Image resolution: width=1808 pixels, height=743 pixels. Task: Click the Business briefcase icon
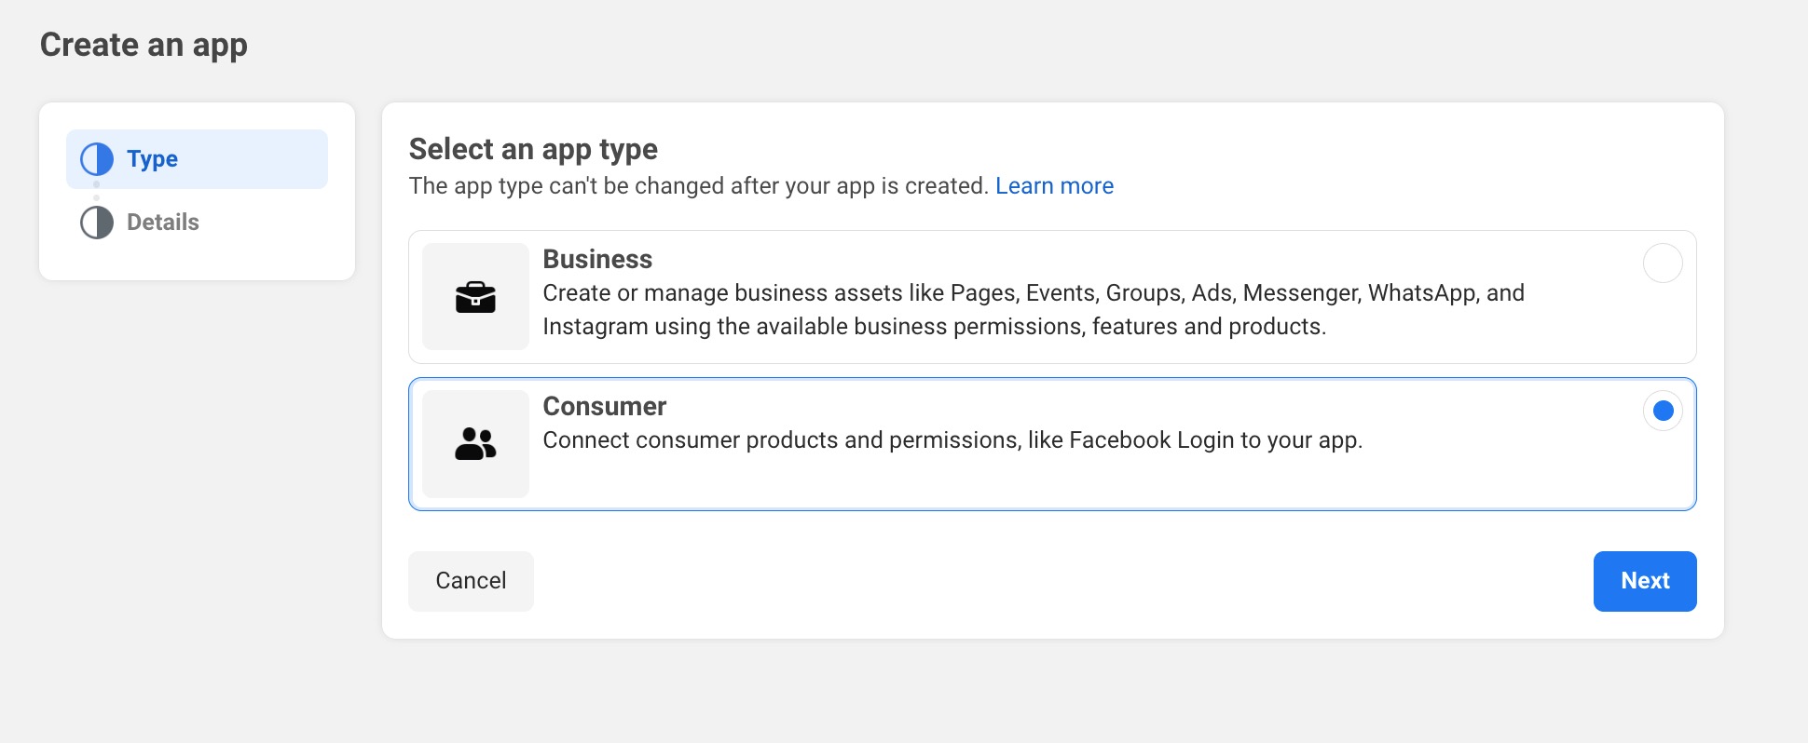[x=475, y=297]
